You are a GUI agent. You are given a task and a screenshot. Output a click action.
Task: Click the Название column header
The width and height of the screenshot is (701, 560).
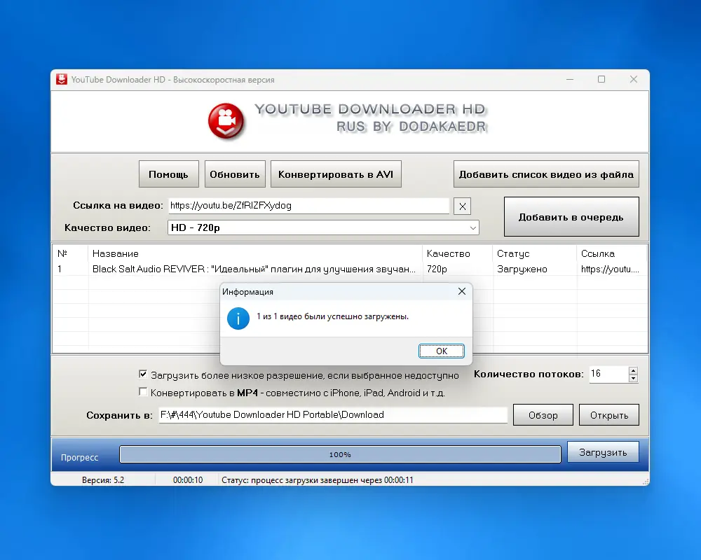[x=255, y=253]
